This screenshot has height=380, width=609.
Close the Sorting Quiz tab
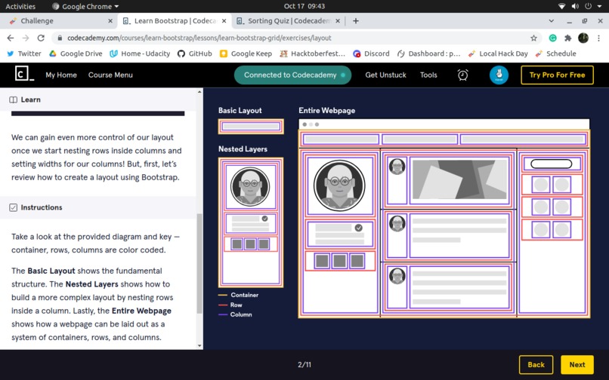click(x=338, y=21)
